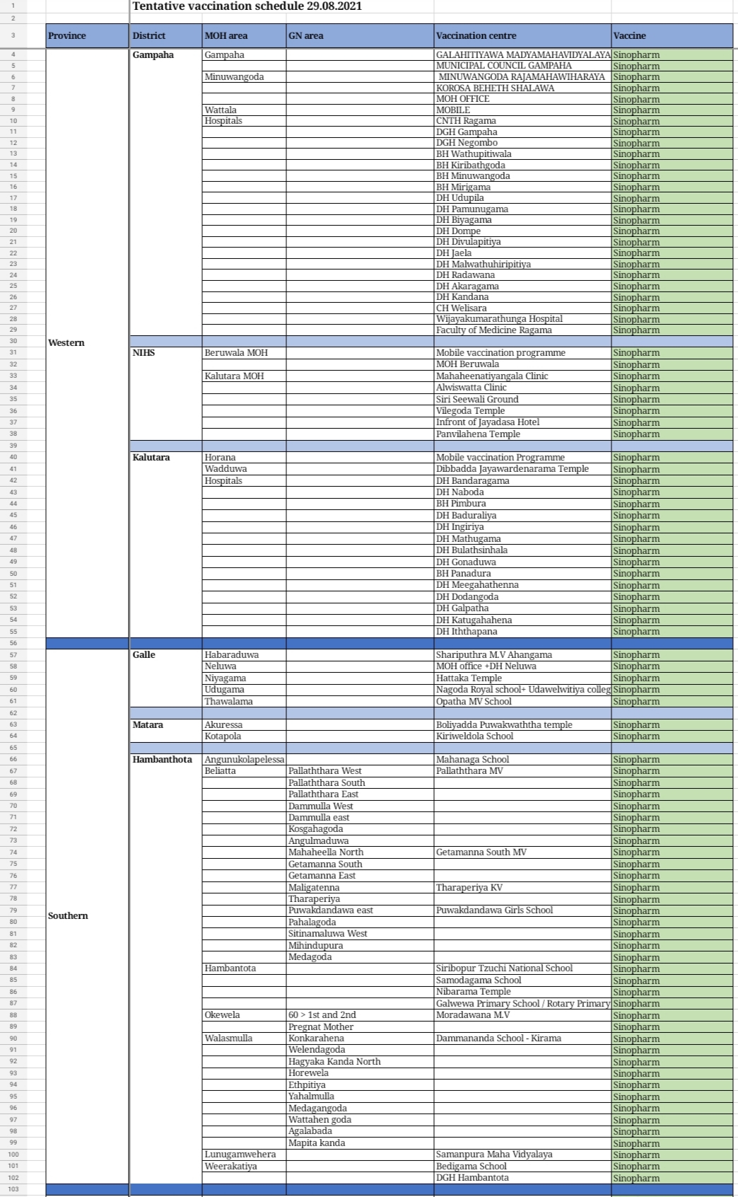Select the 'Hattaka Temple' cell
Image resolution: width=738 pixels, height=1197 pixels.
tap(523, 678)
